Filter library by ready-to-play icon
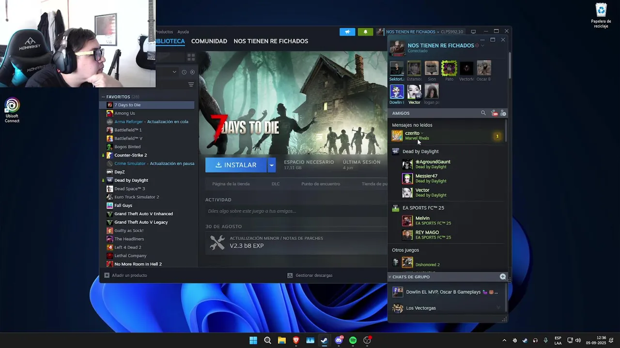The width and height of the screenshot is (620, 348). point(192,72)
